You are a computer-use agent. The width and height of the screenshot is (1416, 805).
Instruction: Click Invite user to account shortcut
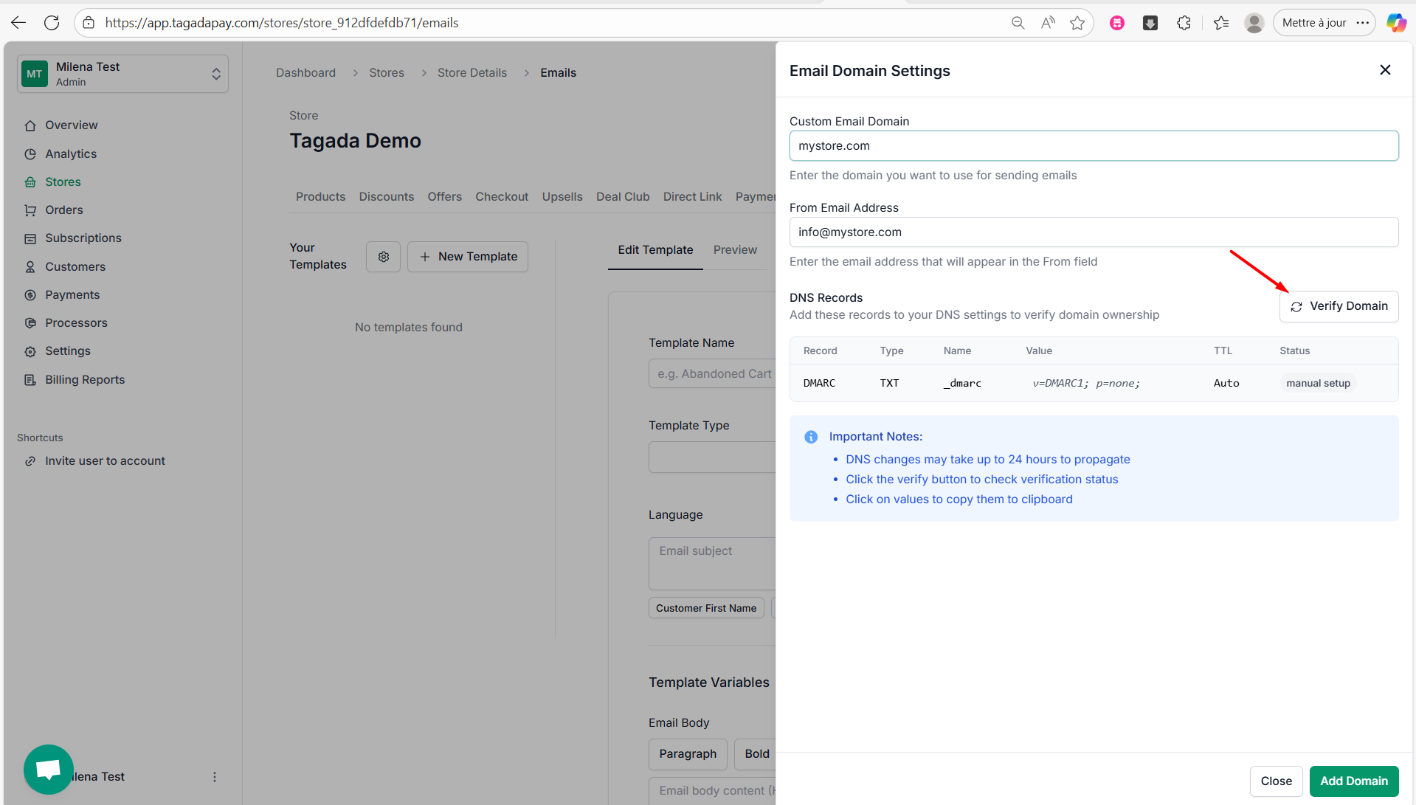click(105, 461)
